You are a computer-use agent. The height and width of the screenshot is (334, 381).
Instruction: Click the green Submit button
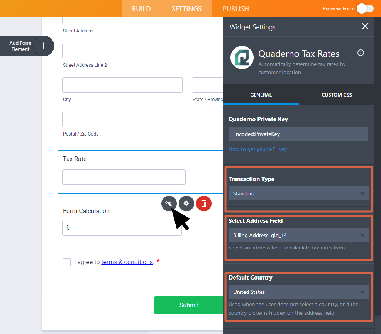(x=189, y=305)
